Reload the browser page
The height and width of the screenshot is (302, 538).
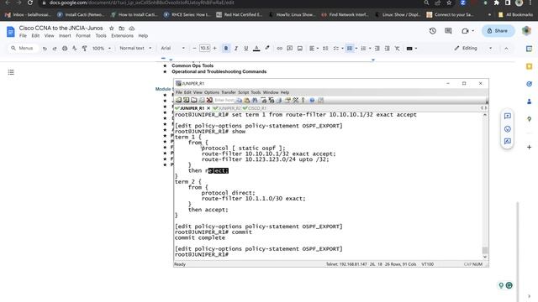[x=30, y=3]
